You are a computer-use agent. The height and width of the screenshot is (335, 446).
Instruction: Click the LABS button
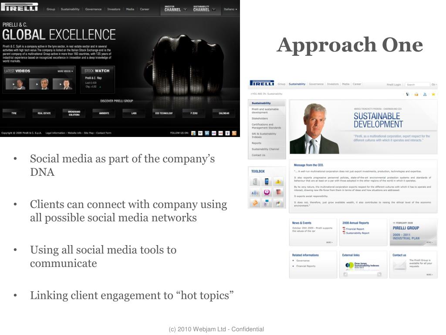pos(134,113)
